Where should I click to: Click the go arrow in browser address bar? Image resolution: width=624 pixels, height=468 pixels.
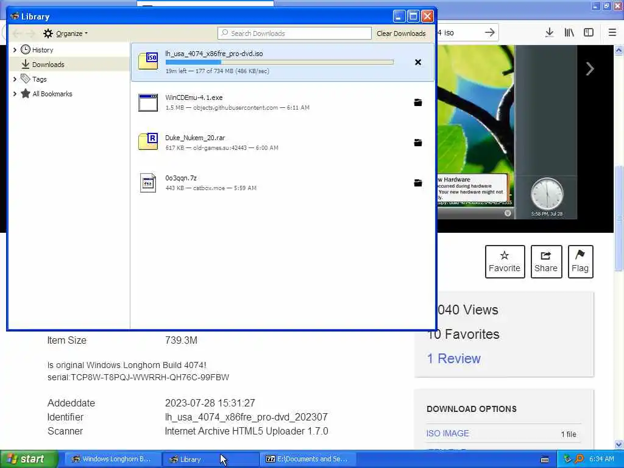(x=489, y=33)
